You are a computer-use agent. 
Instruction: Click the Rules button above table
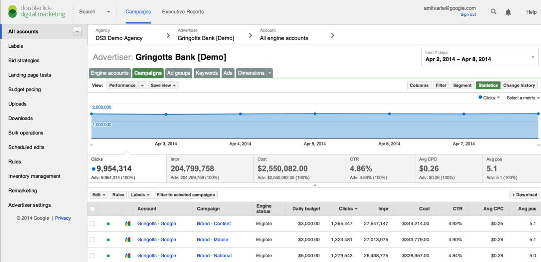[x=118, y=195]
